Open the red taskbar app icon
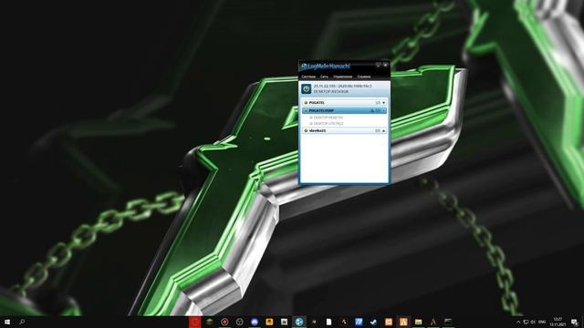Screen dimensions: 584x328 (194, 322)
